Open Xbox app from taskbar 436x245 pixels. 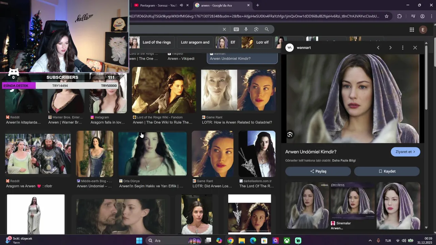pyautogui.click(x=287, y=241)
